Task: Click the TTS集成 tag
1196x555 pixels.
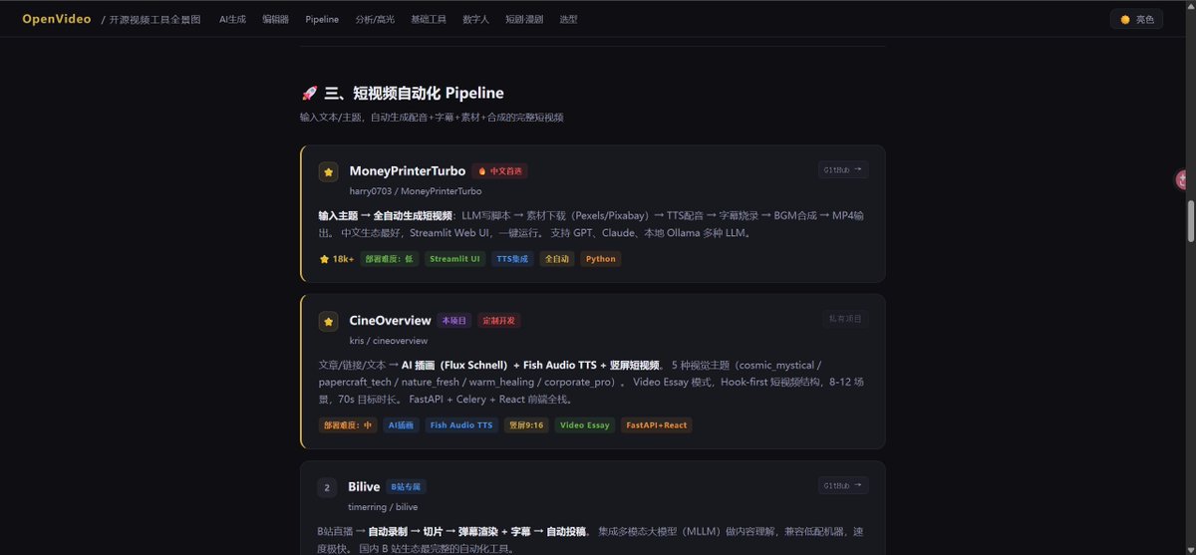Action: 511,259
